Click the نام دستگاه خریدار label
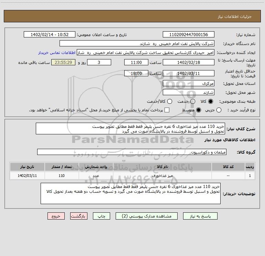265x256 pixels. click(x=239, y=44)
